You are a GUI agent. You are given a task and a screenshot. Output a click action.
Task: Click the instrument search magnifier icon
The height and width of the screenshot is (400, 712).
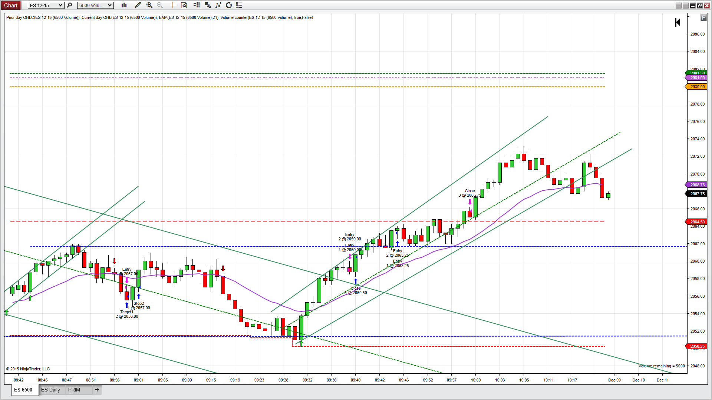point(69,5)
